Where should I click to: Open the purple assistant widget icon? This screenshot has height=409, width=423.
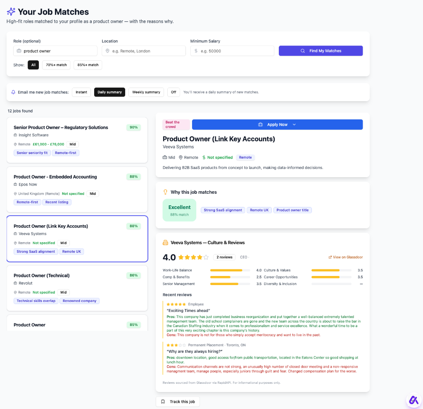coord(414,400)
